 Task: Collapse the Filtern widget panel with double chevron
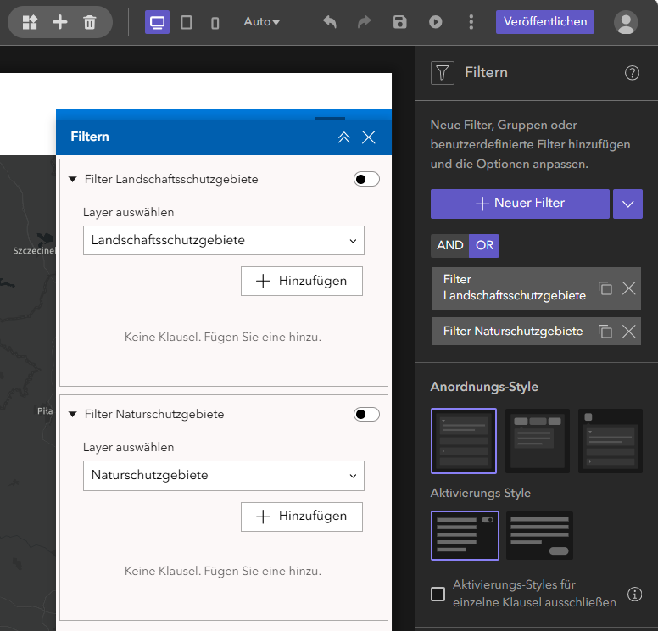(343, 137)
